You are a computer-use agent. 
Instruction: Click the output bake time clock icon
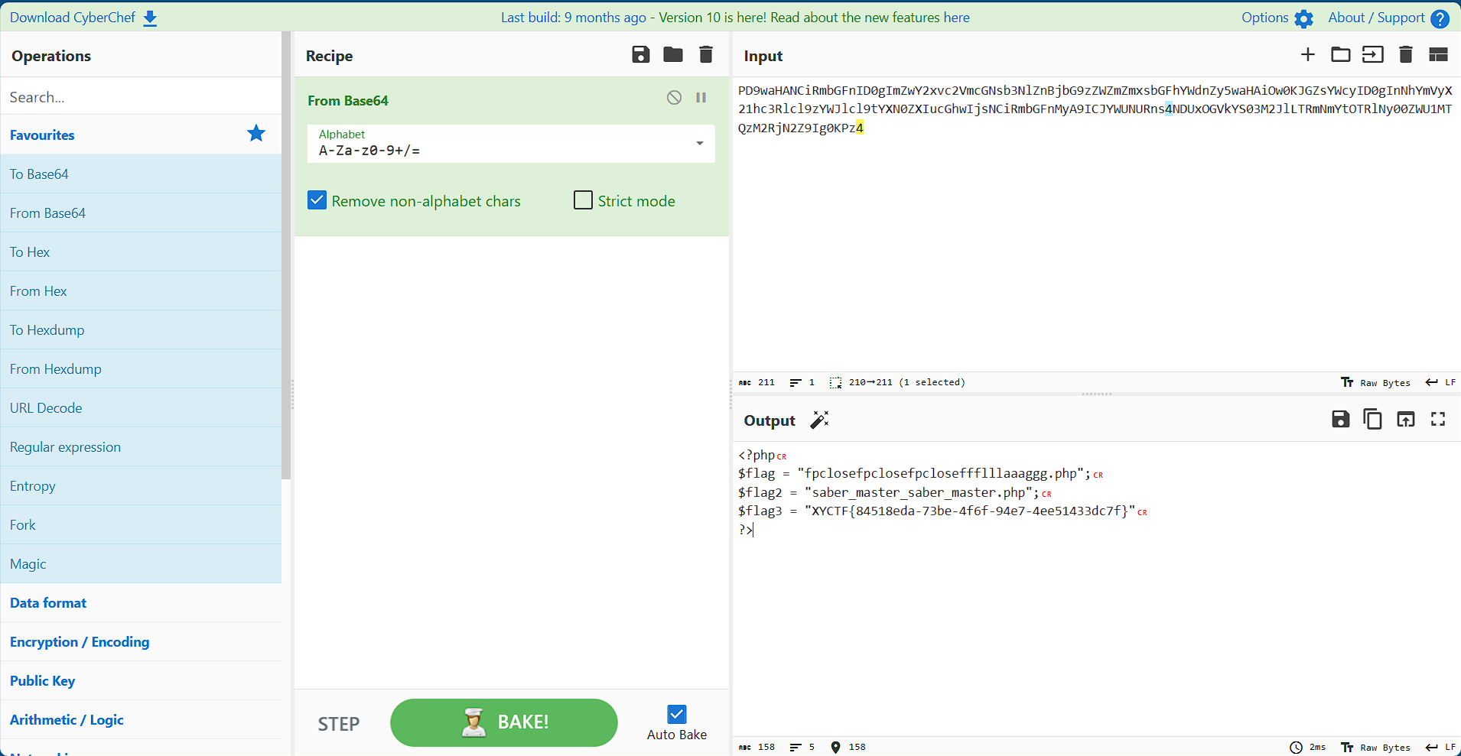point(1296,747)
